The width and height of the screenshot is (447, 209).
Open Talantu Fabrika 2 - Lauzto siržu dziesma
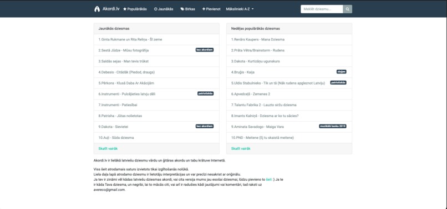[263, 105]
